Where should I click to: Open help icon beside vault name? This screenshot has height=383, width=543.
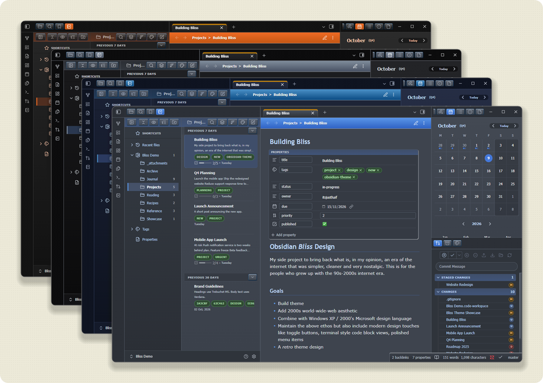click(x=246, y=356)
